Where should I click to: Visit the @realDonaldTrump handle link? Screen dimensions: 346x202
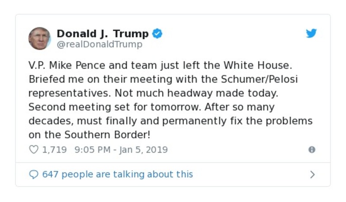click(x=99, y=45)
